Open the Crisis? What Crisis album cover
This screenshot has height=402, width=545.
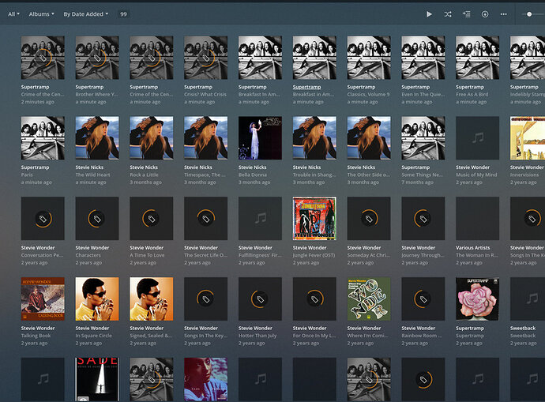click(206, 58)
